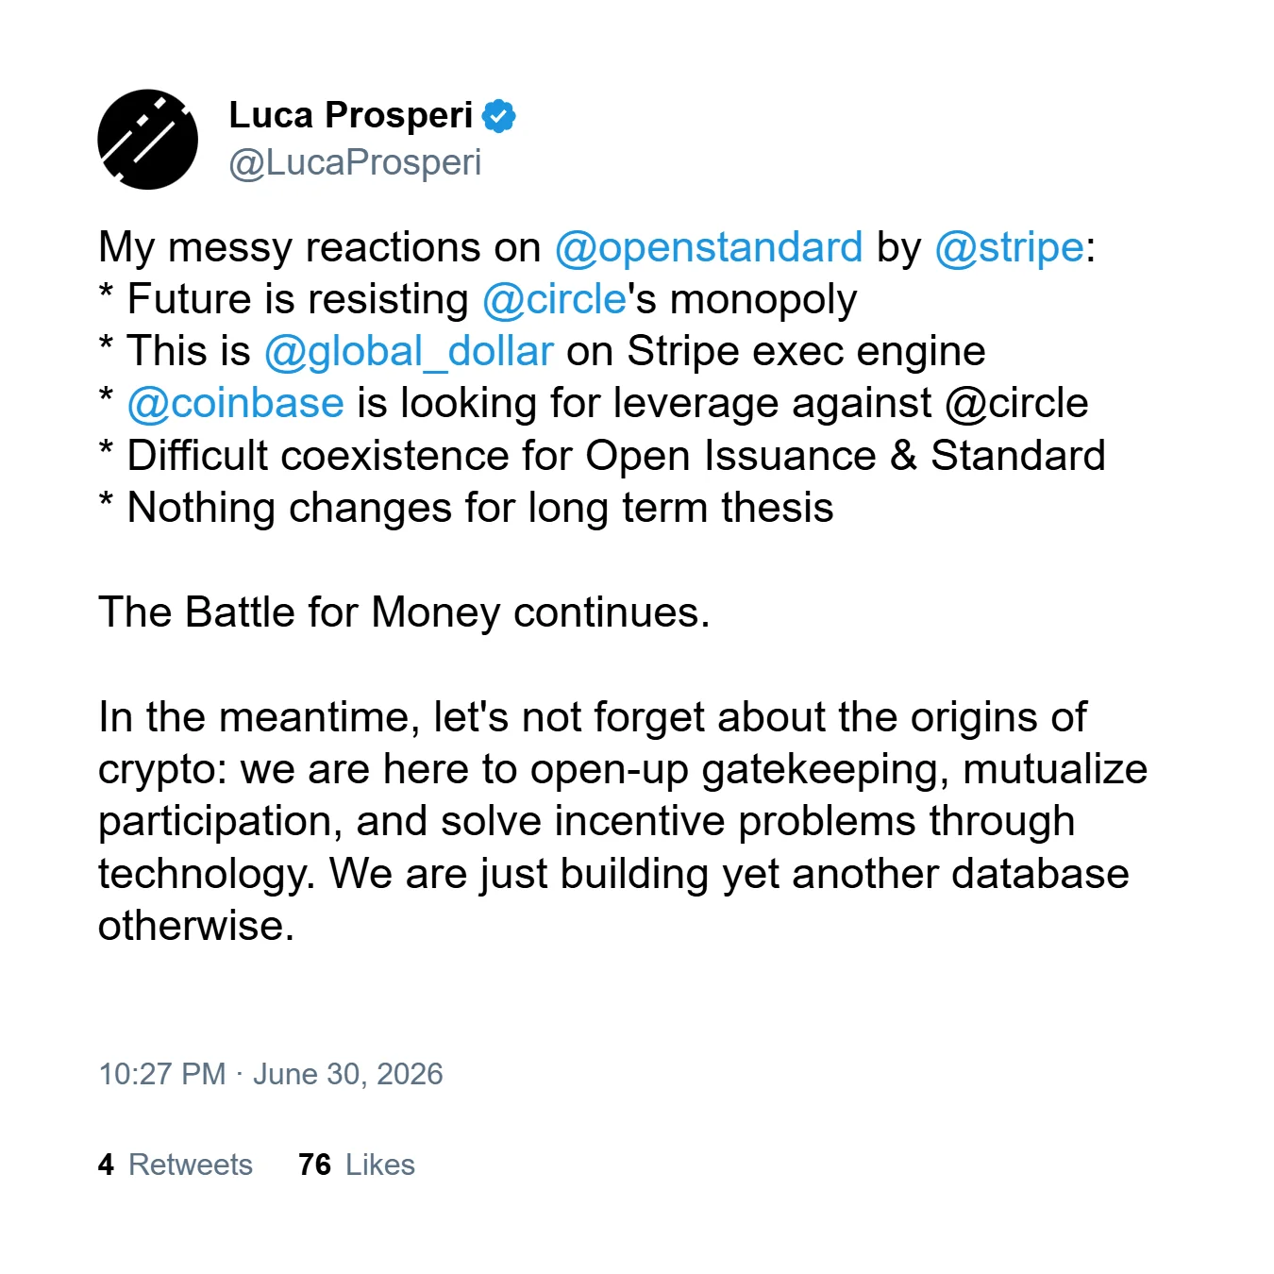Click 'The Battle for Money continues.' line
This screenshot has width=1274, height=1274.
tap(404, 612)
